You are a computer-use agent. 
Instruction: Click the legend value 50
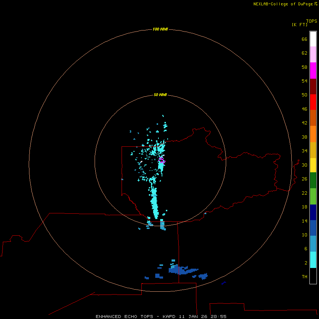[304, 95]
